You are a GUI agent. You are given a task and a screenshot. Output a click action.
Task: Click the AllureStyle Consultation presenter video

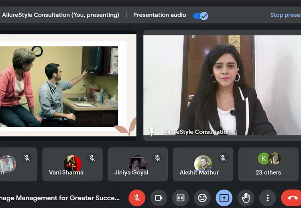[x=222, y=85]
